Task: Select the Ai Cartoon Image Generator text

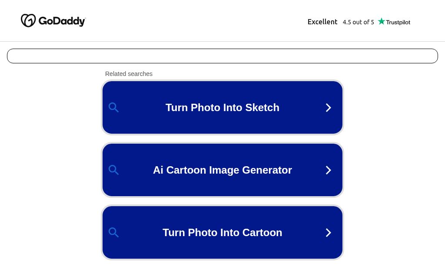Action: click(222, 170)
